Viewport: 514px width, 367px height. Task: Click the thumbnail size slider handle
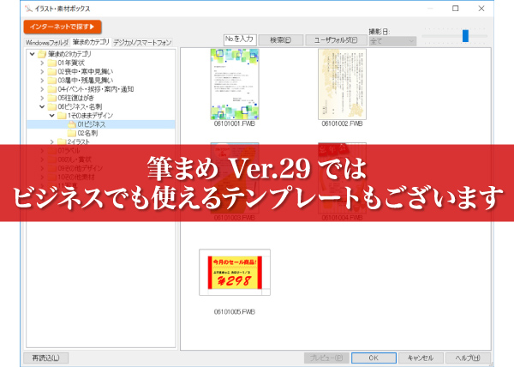click(466, 35)
